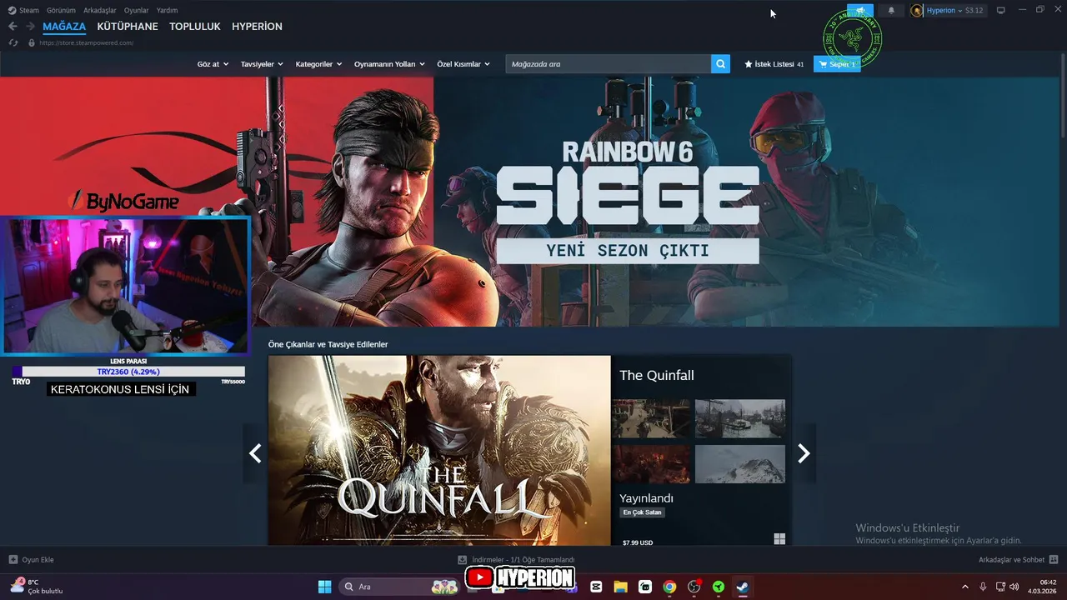This screenshot has width=1067, height=600.
Task: Go back with the left arrow
Action: coord(13,27)
